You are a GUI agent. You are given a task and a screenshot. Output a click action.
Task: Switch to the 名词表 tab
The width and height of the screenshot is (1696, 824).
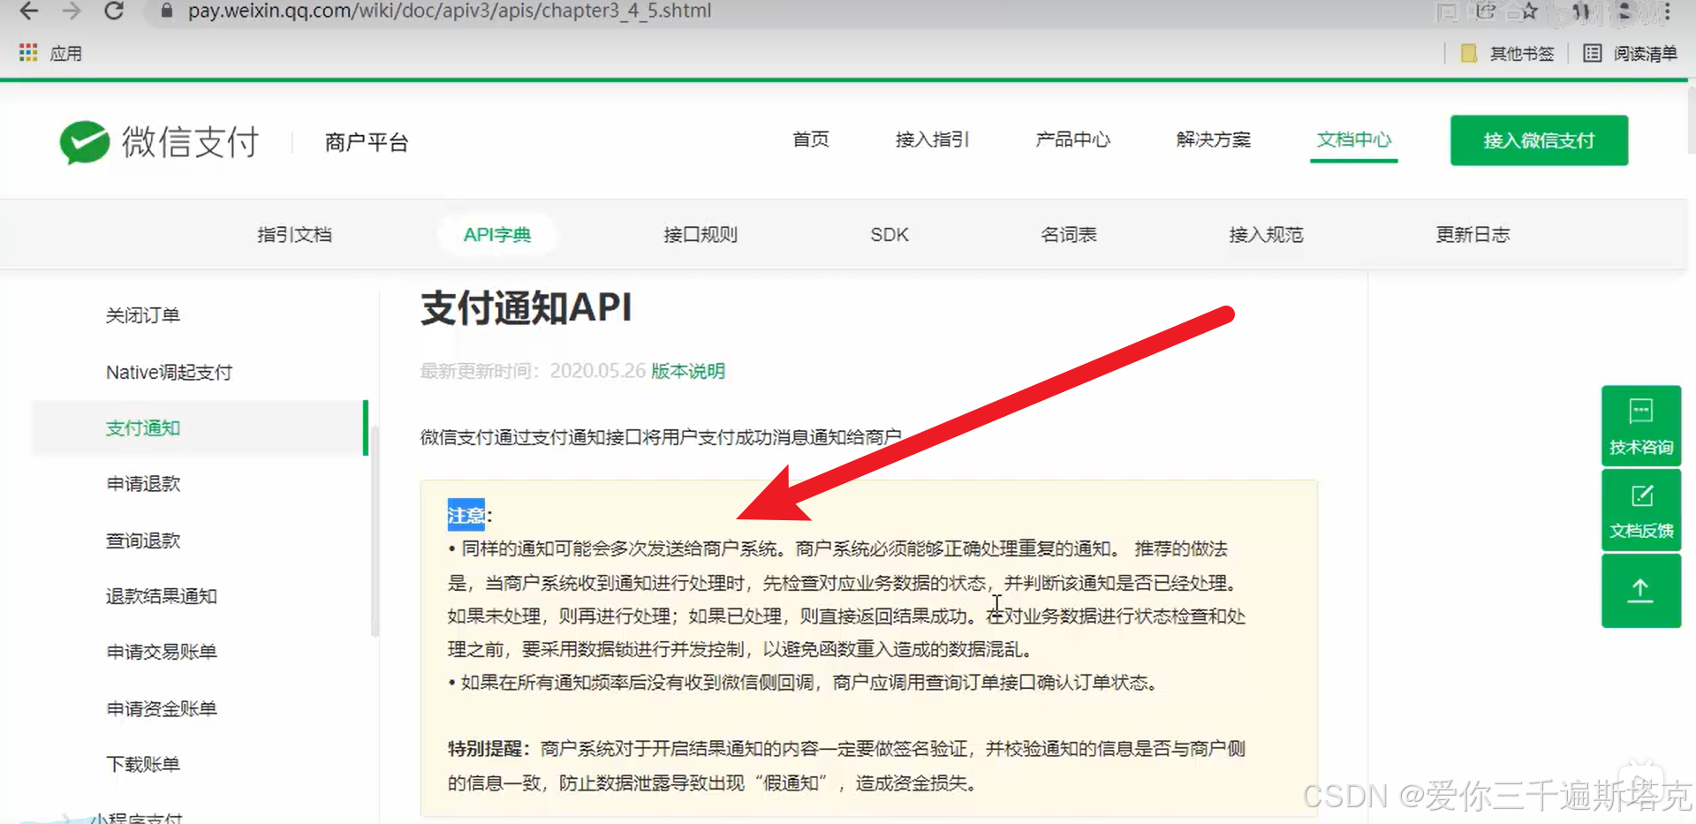[x=1069, y=235]
